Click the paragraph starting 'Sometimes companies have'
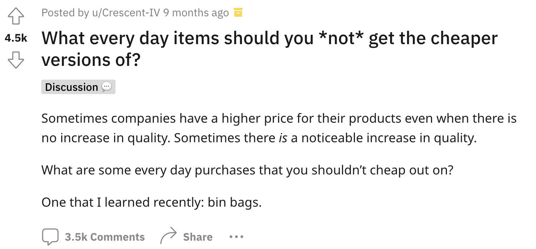The height and width of the screenshot is (249, 536). click(x=279, y=128)
